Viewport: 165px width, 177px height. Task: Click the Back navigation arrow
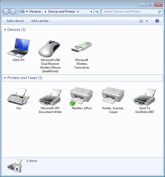6,12
